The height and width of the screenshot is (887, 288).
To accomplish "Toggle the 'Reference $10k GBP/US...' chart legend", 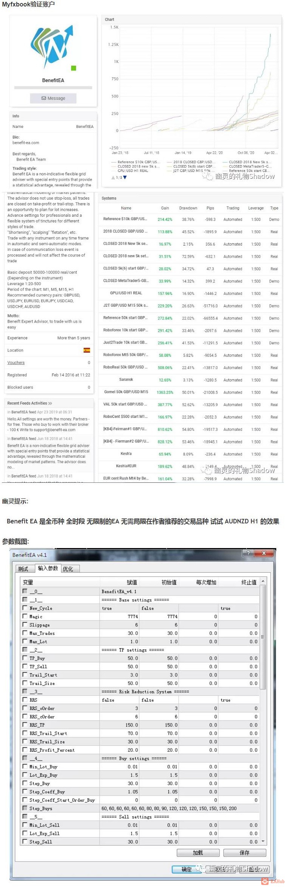I will point(136,162).
